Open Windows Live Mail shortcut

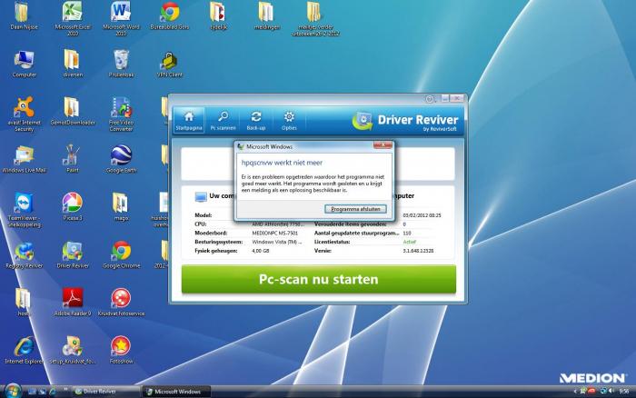24,159
